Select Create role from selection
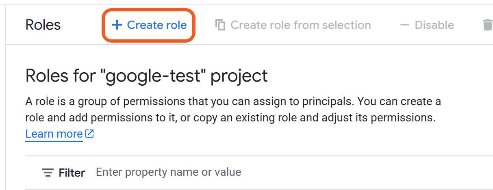The width and height of the screenshot is (493, 190). point(300,25)
